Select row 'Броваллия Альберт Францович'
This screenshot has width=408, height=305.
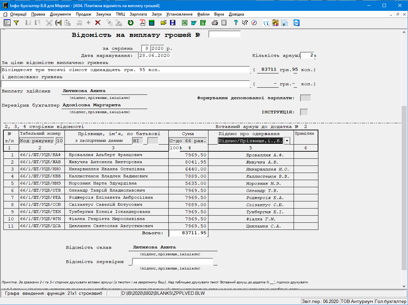[x=161, y=155]
